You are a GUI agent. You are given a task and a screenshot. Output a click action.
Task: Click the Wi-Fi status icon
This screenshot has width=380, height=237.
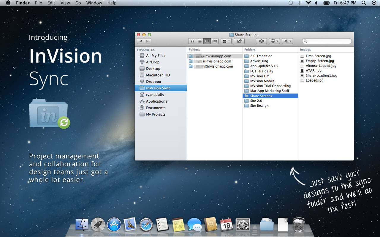[x=308, y=3]
